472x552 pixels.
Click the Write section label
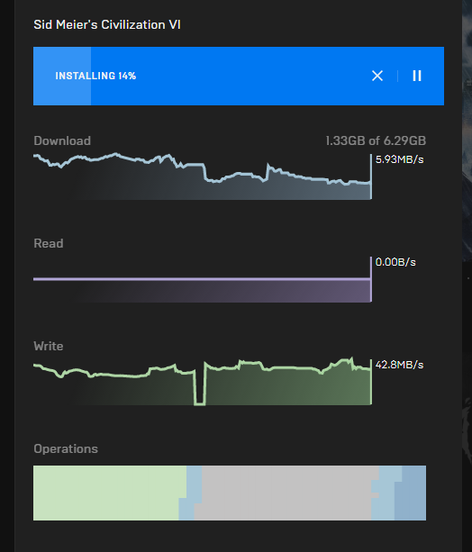coord(49,346)
